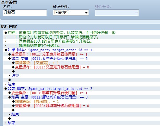Image resolution: width=160 pixels, height=126 pixels.
Task: Select the script condition target_actor.id == 2
Action: [x=82, y=88]
